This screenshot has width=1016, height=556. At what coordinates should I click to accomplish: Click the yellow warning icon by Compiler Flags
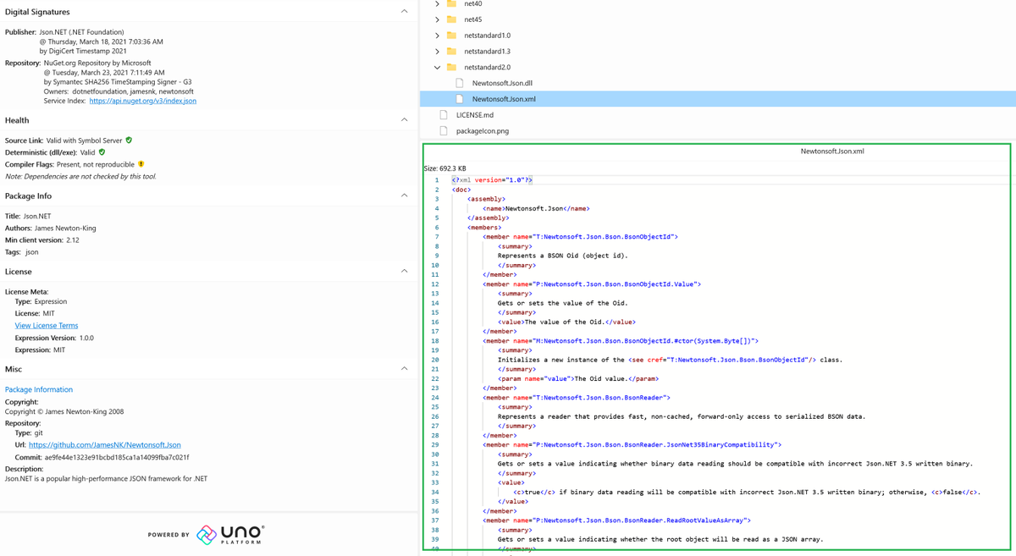pos(141,164)
